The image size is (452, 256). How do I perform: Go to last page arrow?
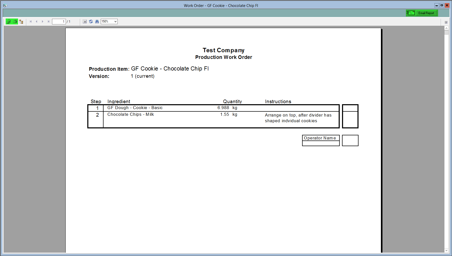[x=48, y=22]
